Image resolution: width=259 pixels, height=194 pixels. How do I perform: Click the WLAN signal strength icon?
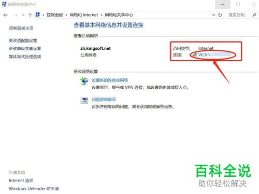(x=195, y=55)
